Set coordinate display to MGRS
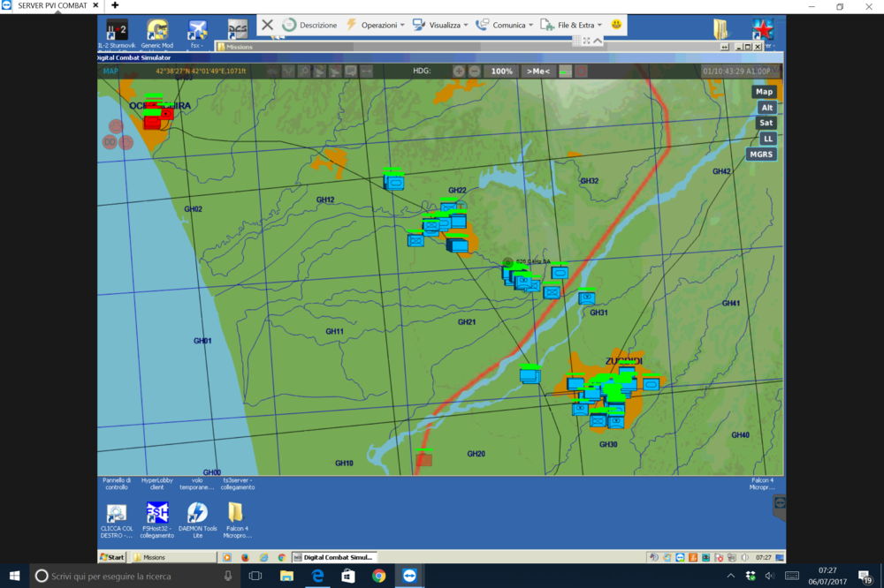This screenshot has height=588, width=884. click(761, 155)
